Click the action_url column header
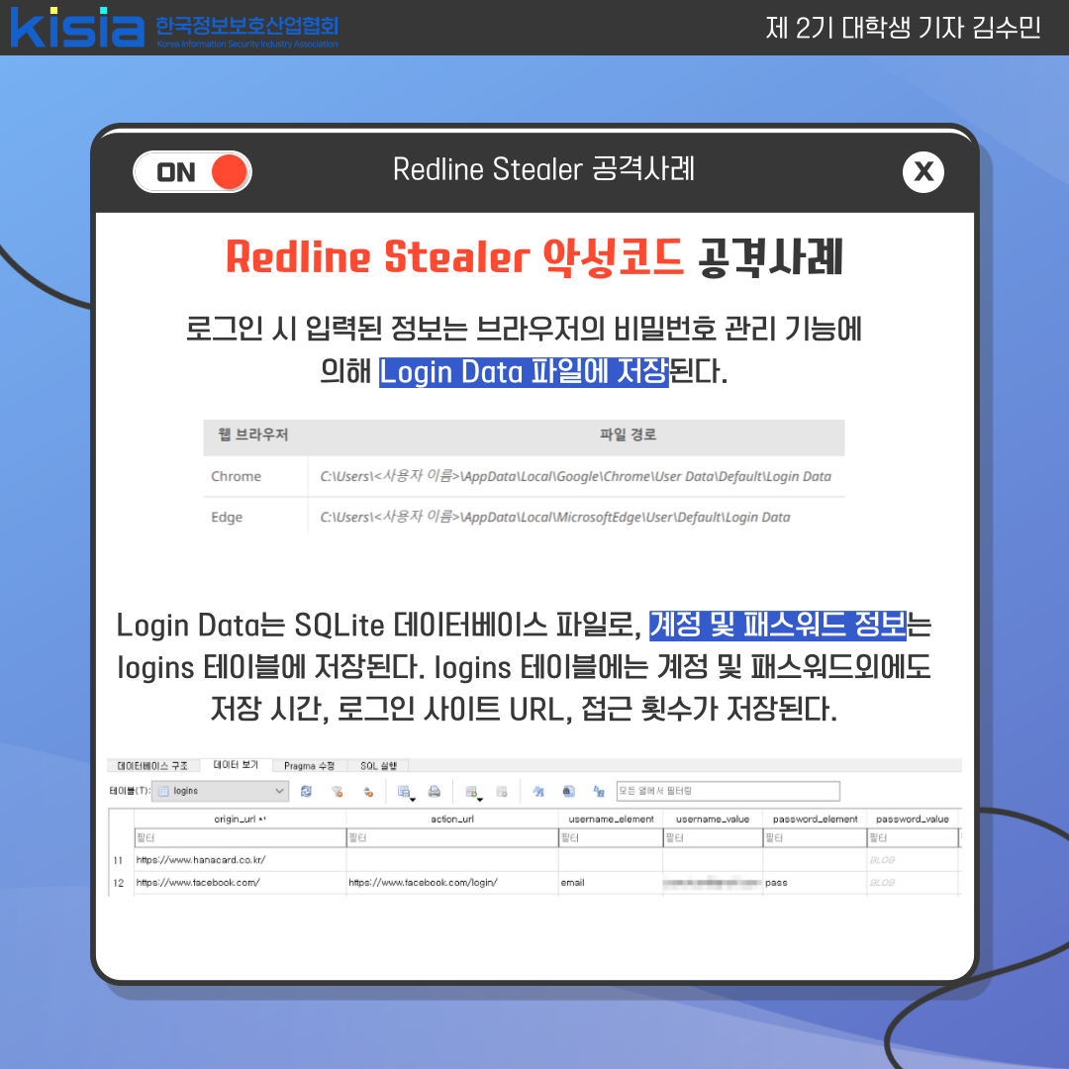Image resolution: width=1069 pixels, height=1069 pixels. (x=452, y=819)
